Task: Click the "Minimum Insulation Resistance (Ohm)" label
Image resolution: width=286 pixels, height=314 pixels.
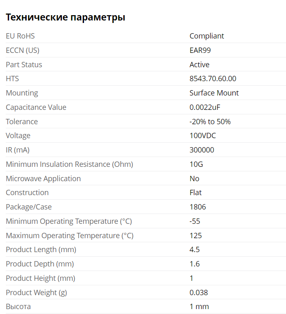Action: (69, 164)
